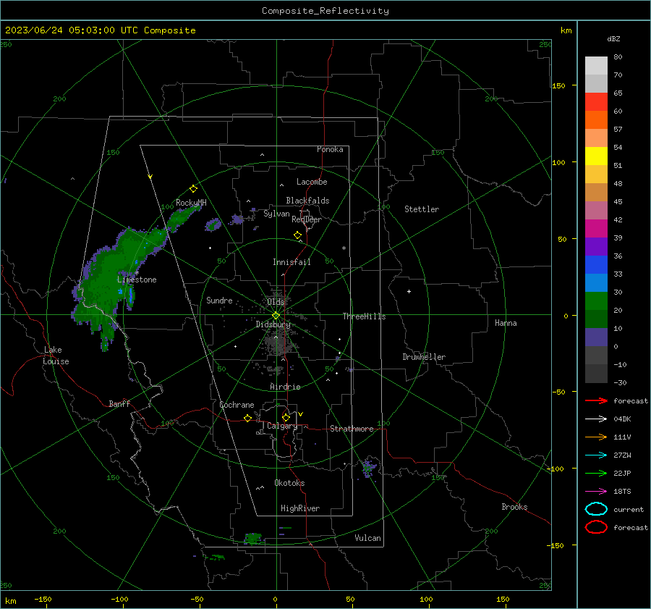The height and width of the screenshot is (609, 651).
Task: Click the yellow radar site marker near Olds
Action: click(276, 316)
